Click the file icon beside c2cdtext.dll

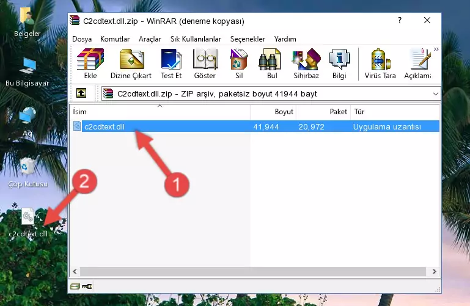pos(77,126)
